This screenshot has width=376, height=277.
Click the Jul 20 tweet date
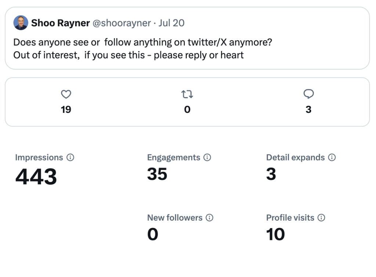coord(171,23)
